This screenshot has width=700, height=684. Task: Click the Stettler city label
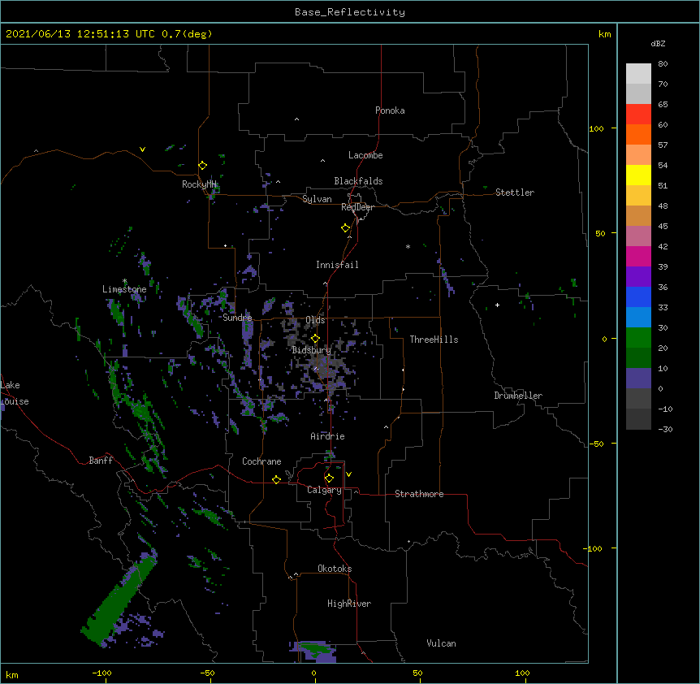pyautogui.click(x=515, y=193)
